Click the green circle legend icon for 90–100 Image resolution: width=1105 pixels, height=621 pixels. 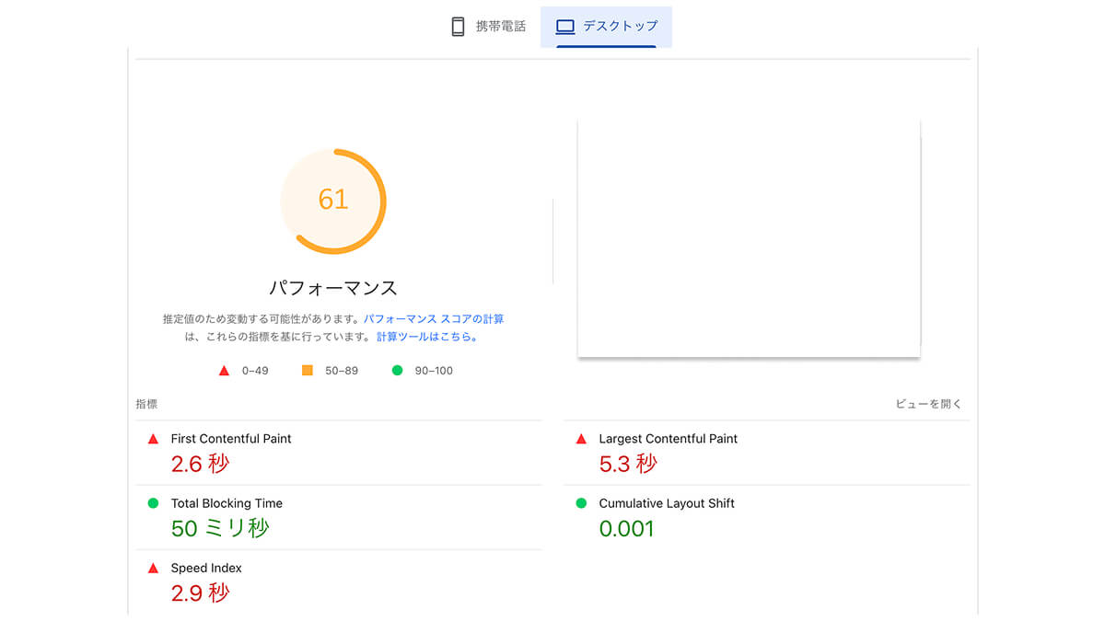[398, 371]
